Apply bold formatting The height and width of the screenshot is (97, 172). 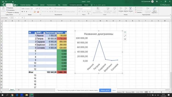click(22, 12)
